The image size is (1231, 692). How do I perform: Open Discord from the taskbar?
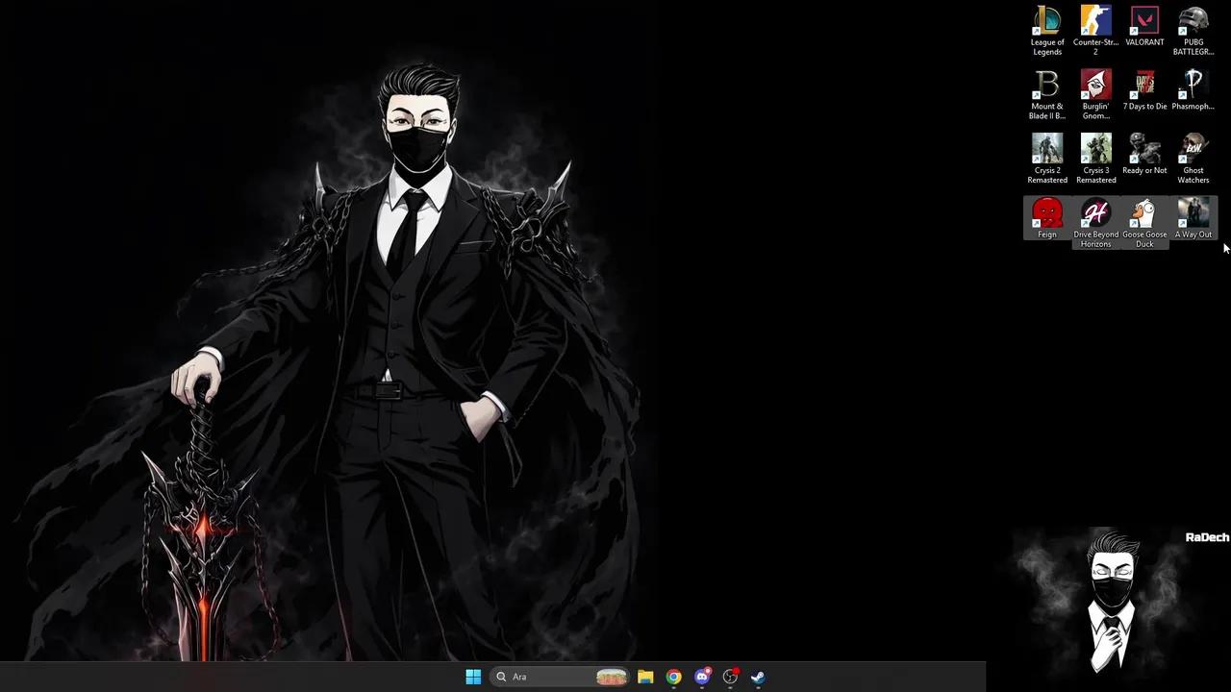click(702, 677)
